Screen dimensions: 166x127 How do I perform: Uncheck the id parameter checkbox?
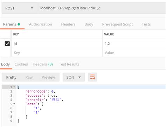click(x=7, y=44)
